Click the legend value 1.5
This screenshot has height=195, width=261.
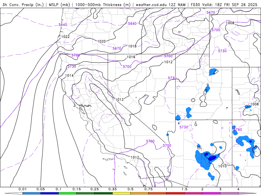[x=184, y=189]
